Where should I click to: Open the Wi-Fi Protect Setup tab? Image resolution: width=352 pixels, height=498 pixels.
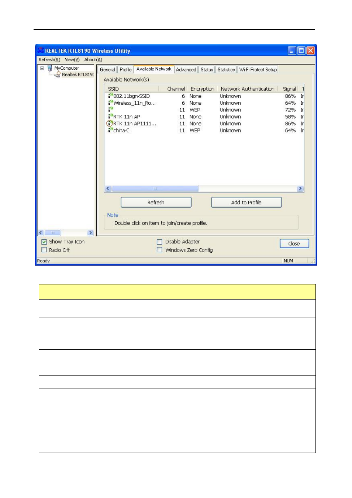pos(258,70)
